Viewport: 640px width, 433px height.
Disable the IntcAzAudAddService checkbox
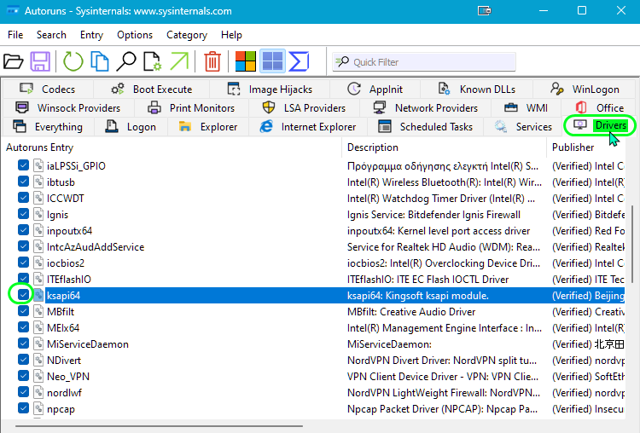pyautogui.click(x=23, y=245)
